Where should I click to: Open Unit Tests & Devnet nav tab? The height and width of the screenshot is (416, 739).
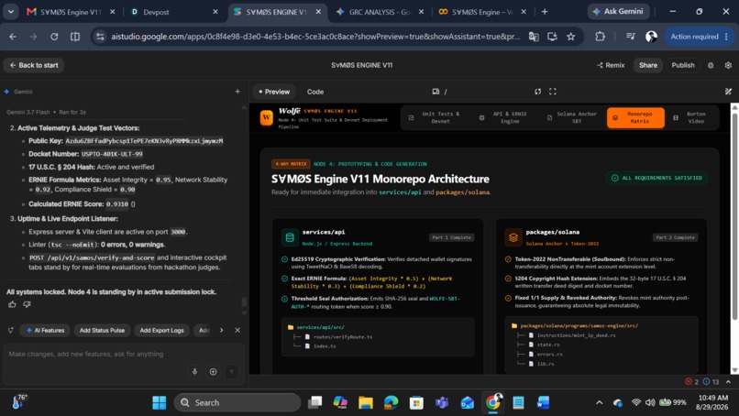pyautogui.click(x=436, y=117)
